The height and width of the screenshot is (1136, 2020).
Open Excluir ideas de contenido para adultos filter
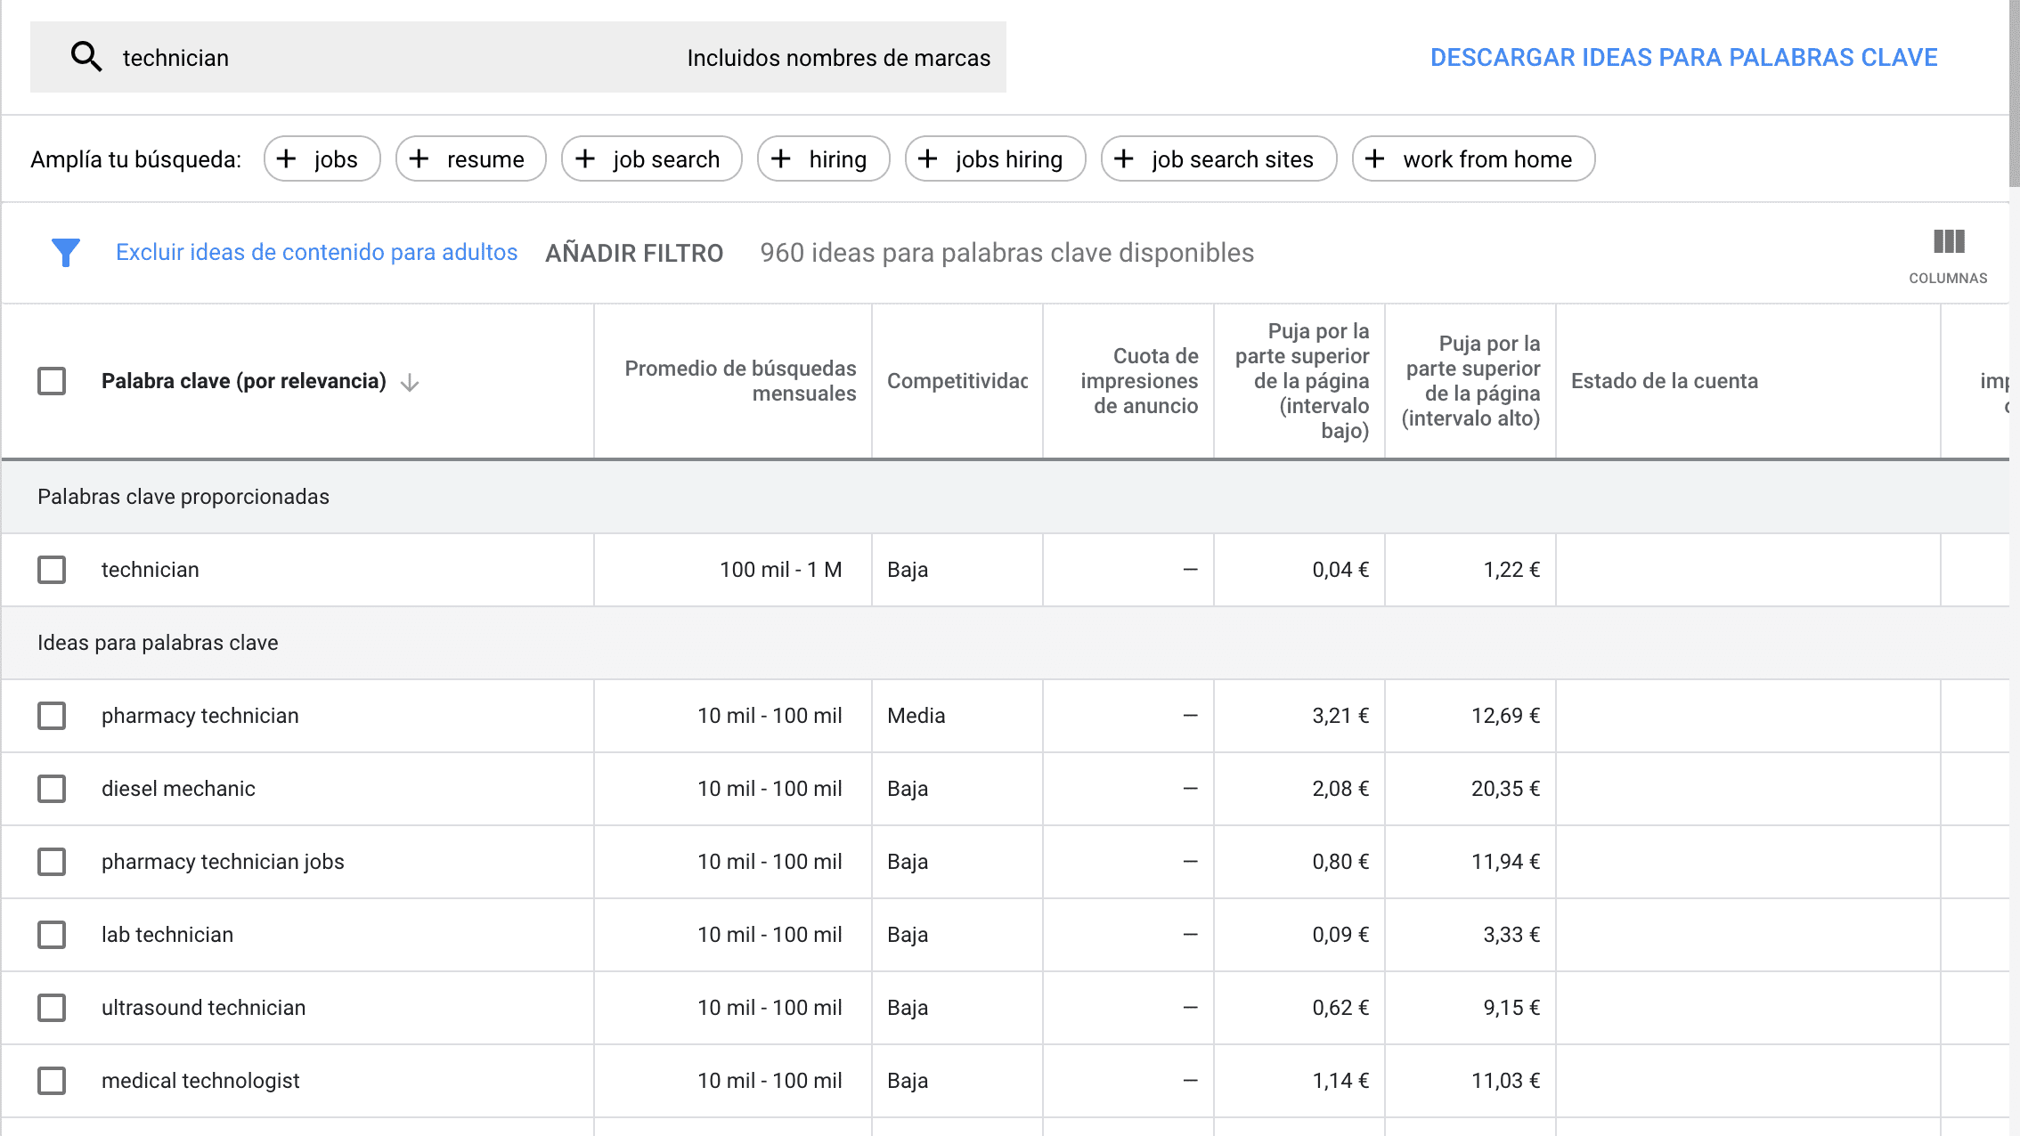point(316,253)
